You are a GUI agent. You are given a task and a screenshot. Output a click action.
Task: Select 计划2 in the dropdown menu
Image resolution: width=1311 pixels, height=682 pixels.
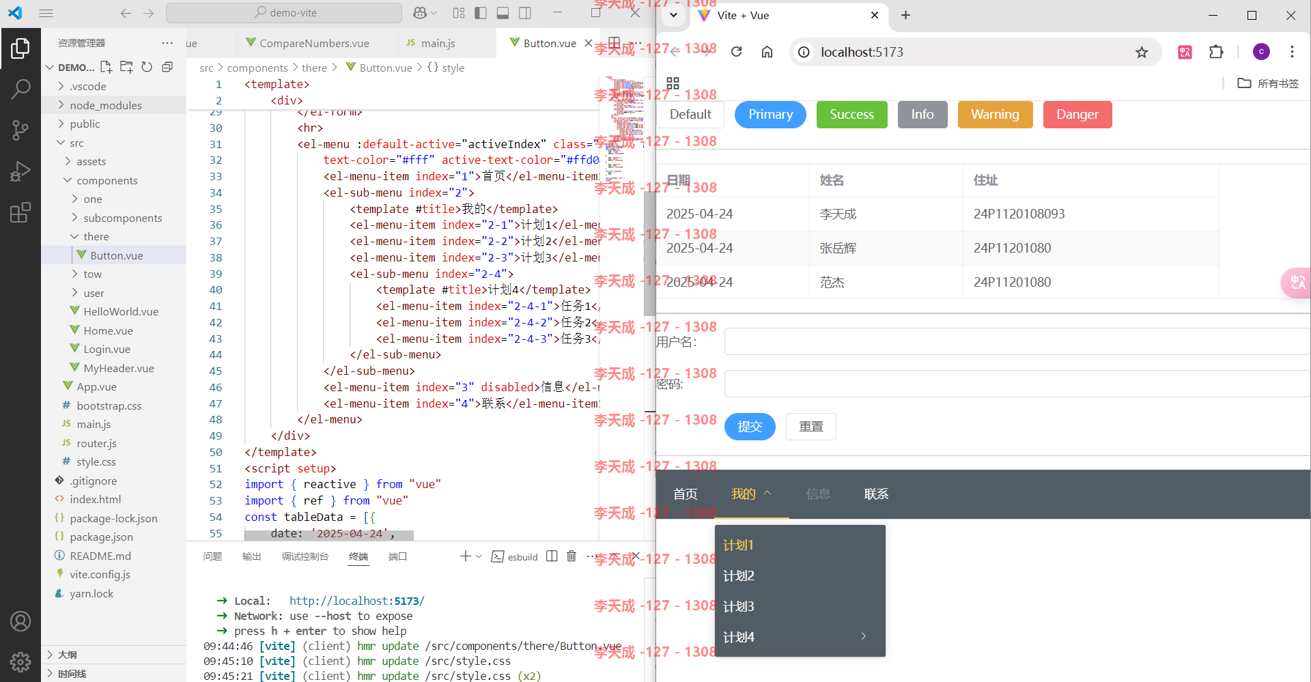[x=800, y=576]
